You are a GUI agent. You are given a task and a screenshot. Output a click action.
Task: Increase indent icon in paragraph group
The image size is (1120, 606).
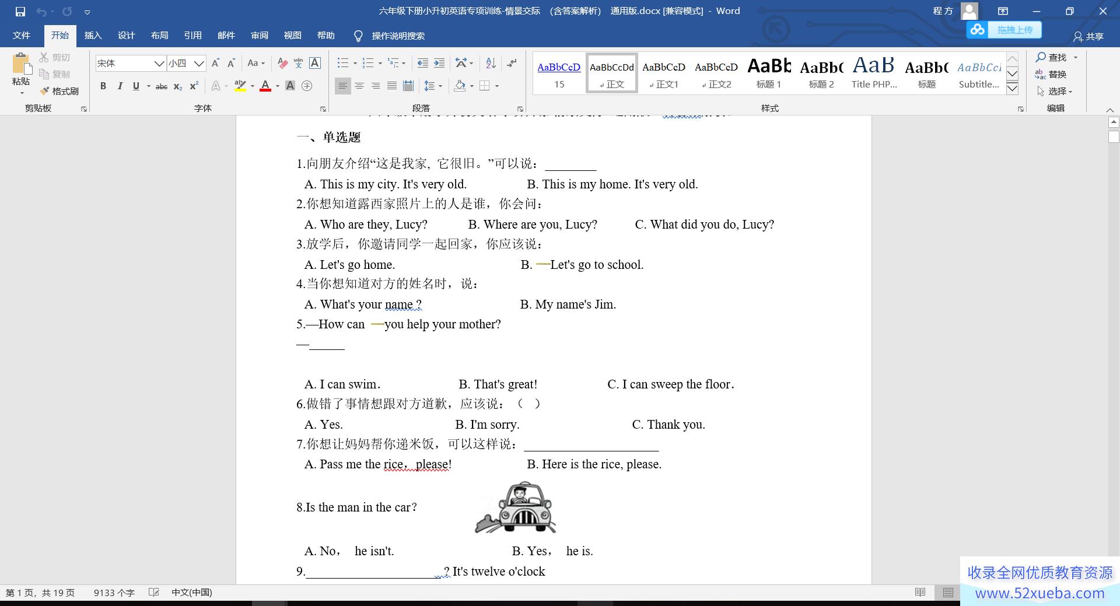[439, 63]
